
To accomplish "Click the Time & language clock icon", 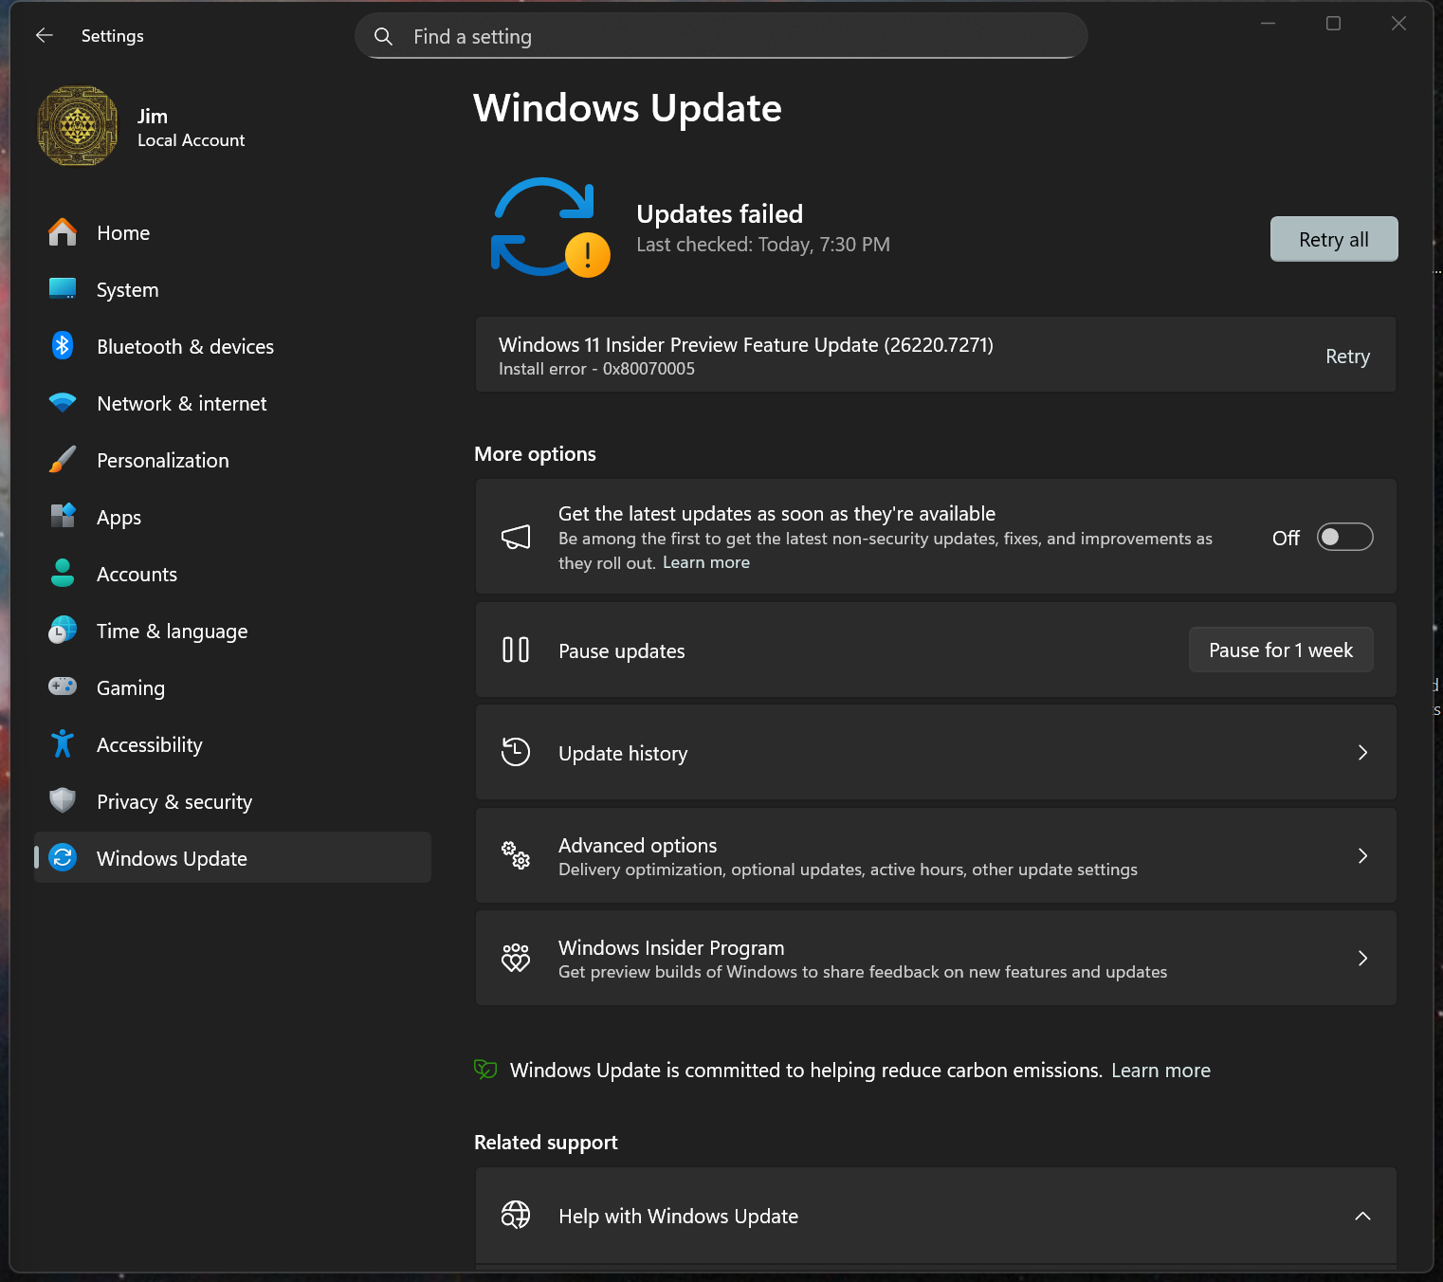I will [x=63, y=631].
